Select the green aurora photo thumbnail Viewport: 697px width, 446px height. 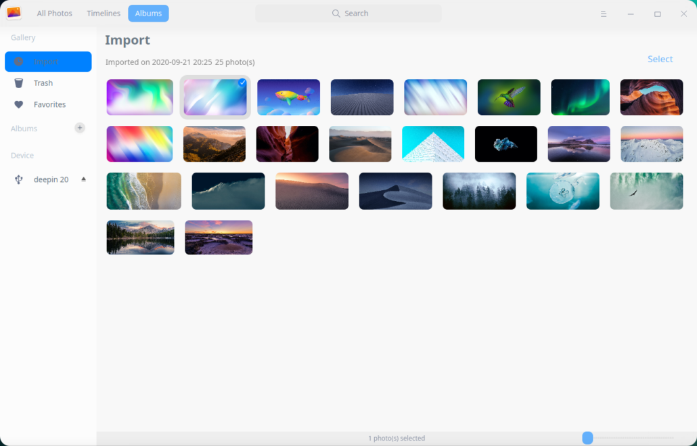[x=580, y=97]
